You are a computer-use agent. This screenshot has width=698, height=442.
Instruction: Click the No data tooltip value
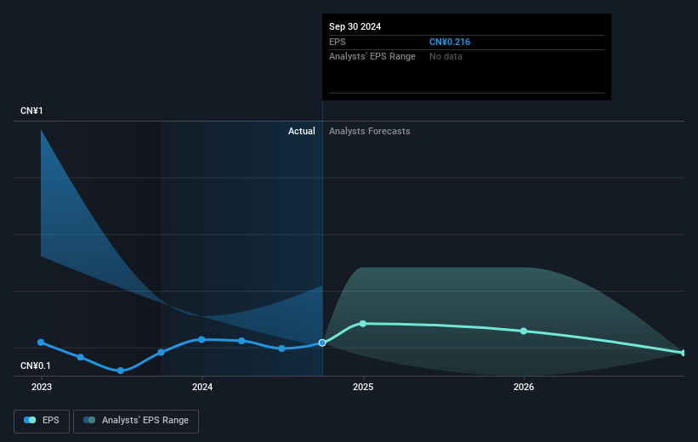[445, 57]
